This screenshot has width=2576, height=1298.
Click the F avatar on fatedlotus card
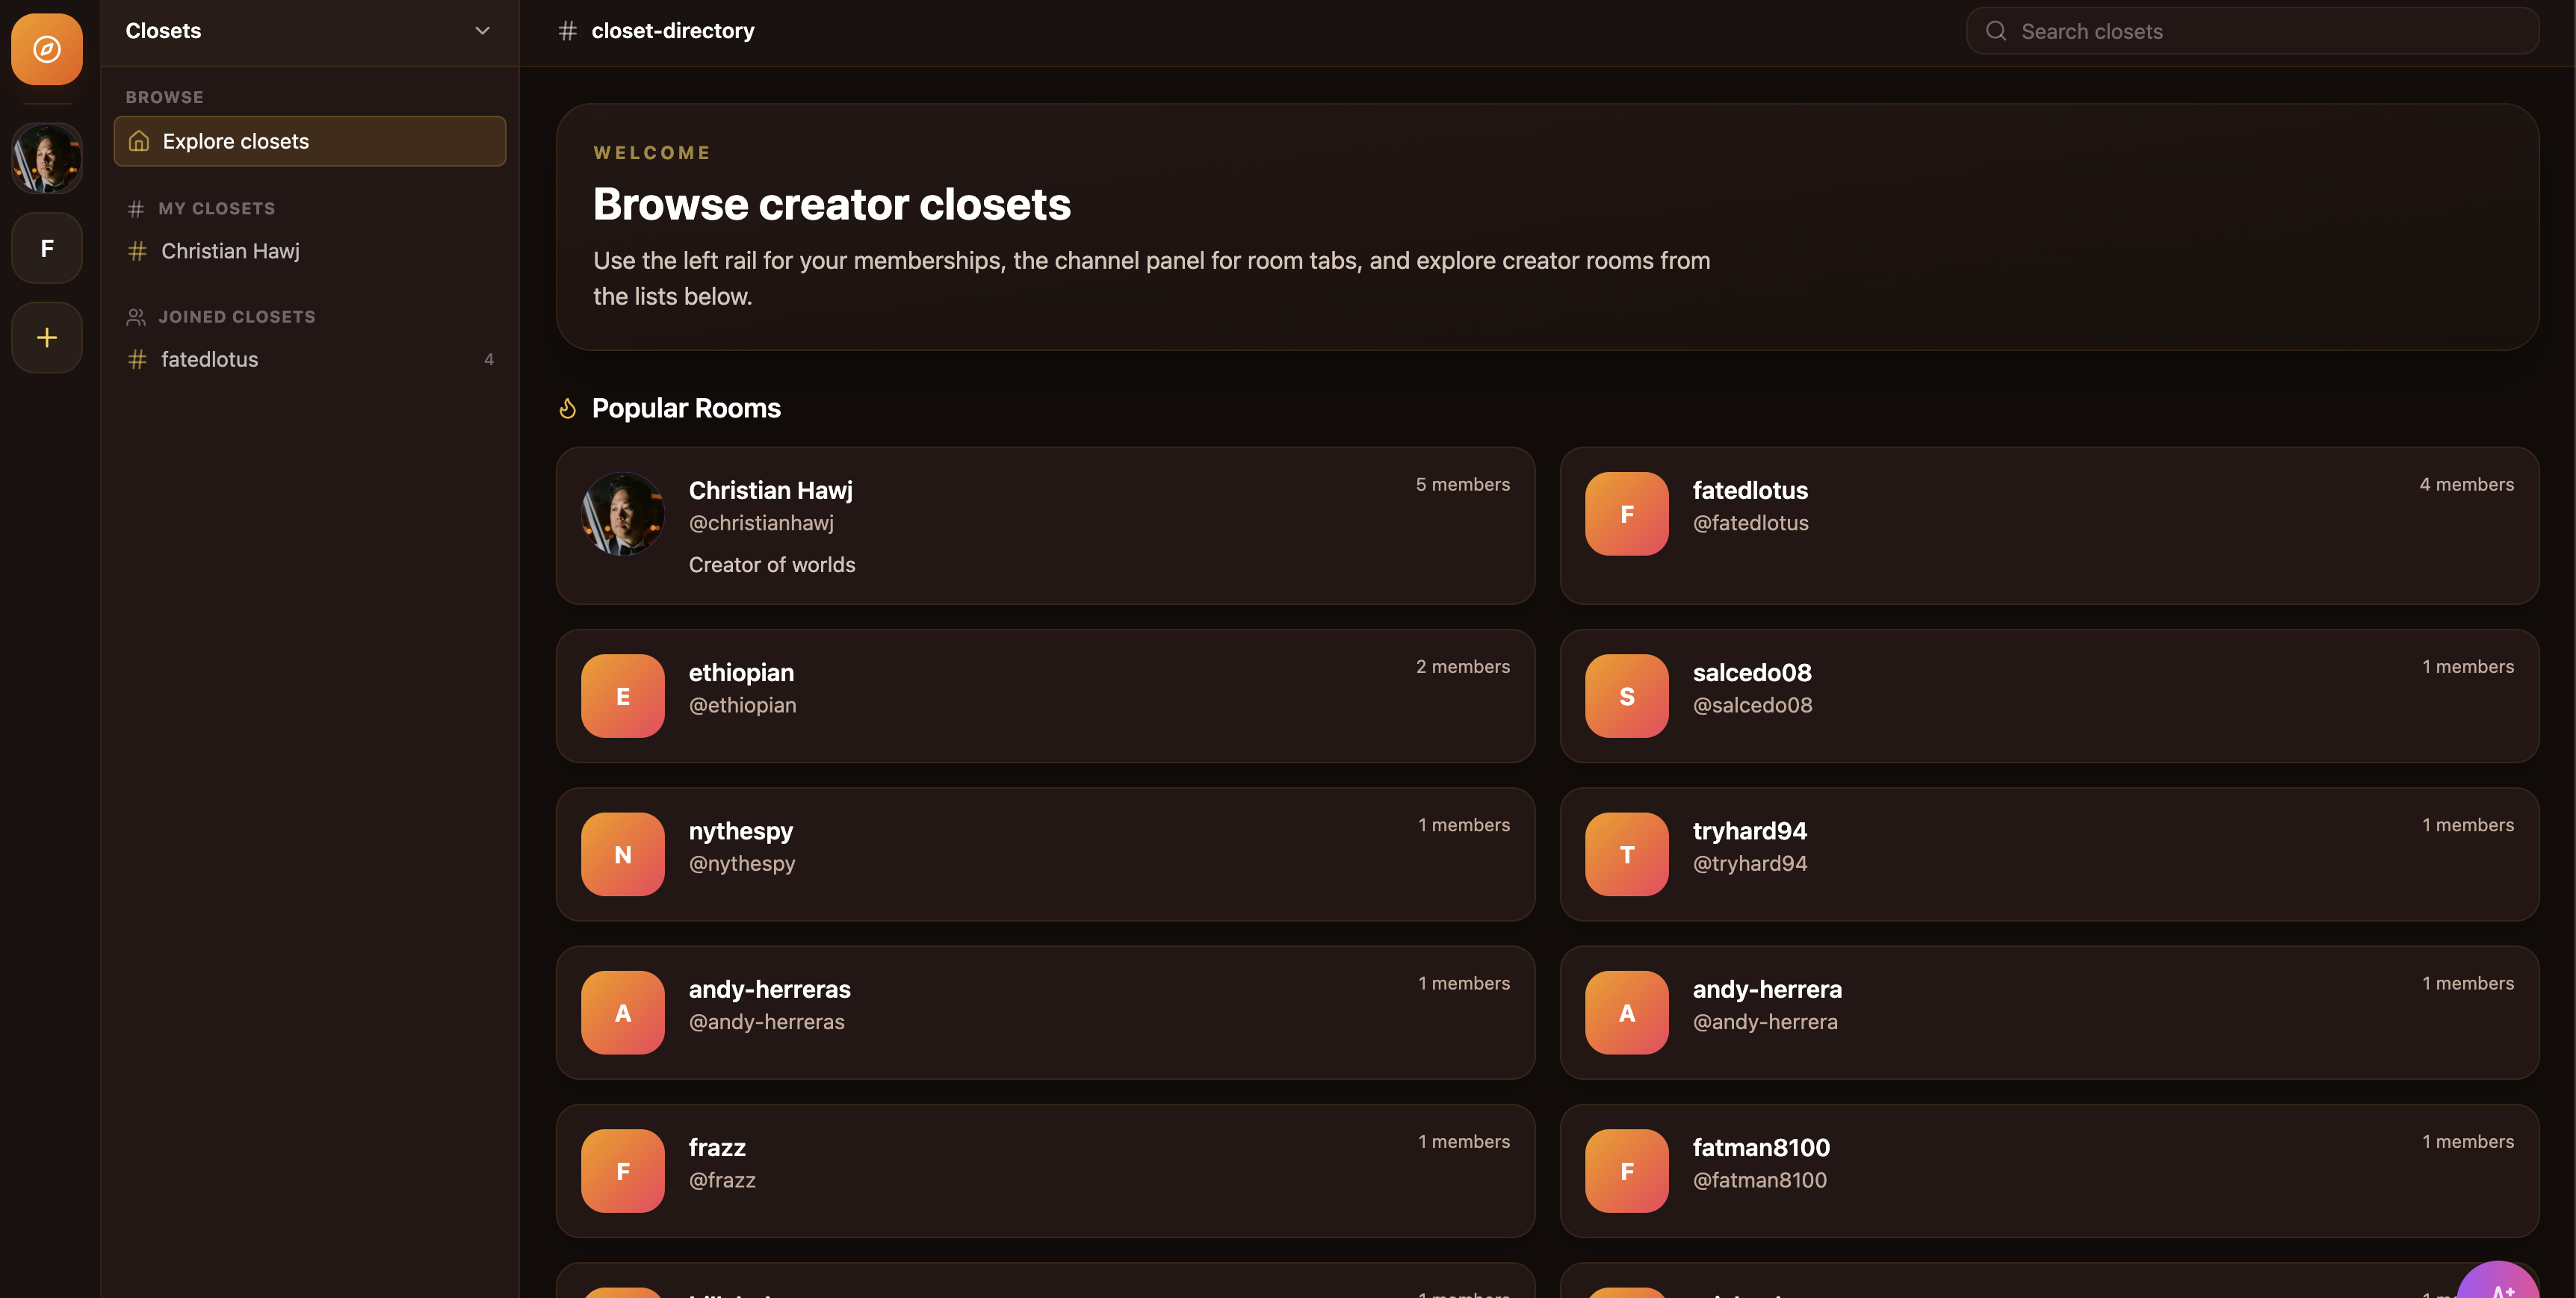click(1626, 514)
